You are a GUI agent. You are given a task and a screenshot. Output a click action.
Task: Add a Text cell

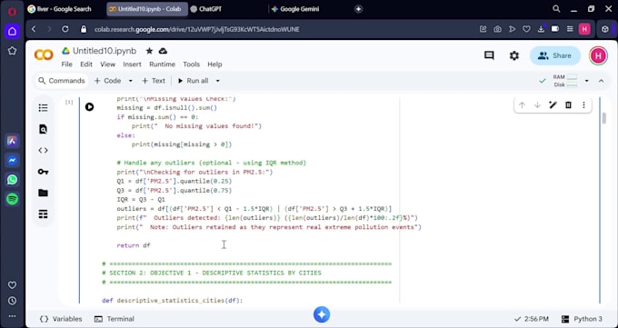tap(154, 81)
